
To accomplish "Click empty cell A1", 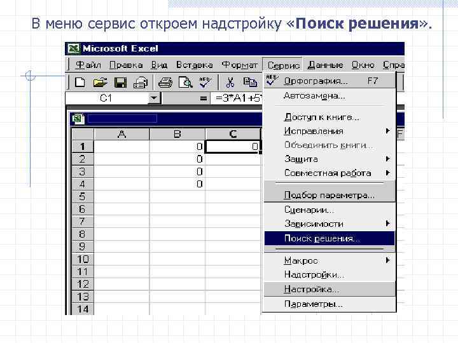I will (121, 147).
